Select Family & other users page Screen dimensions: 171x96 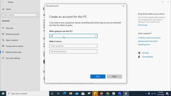click(x=14, y=52)
